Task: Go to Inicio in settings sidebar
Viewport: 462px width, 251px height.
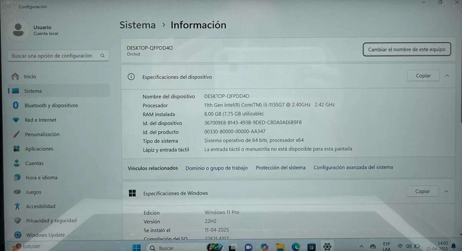Action: pos(30,76)
